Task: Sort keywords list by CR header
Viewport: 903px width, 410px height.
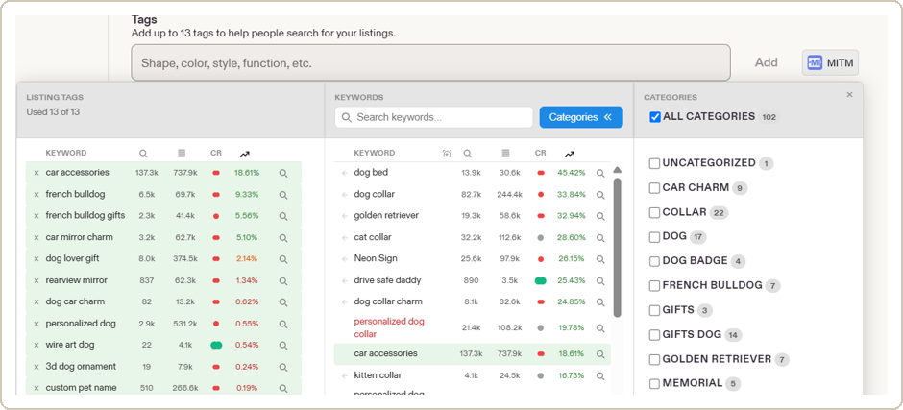Action: tap(540, 154)
